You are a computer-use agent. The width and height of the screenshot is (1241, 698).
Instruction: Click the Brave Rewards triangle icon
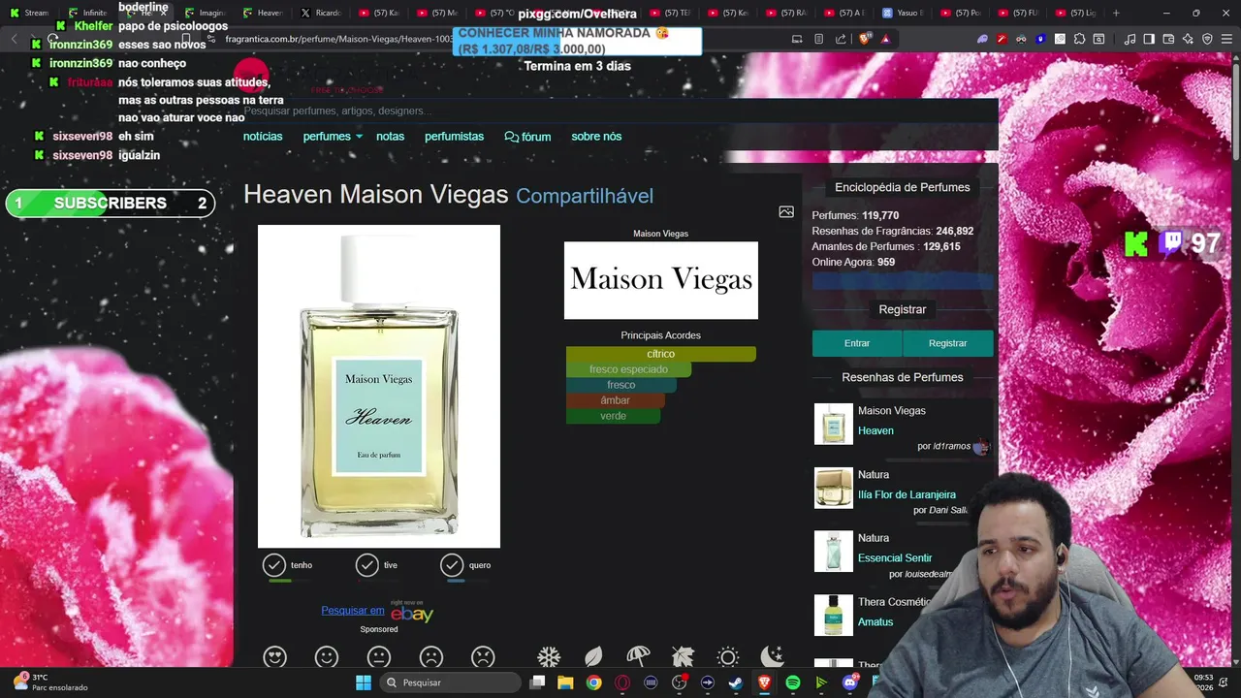[x=885, y=39]
